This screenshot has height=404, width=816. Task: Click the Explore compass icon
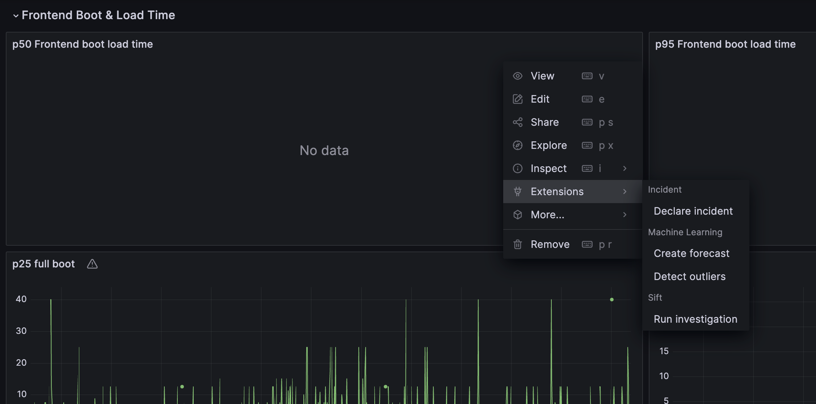517,145
